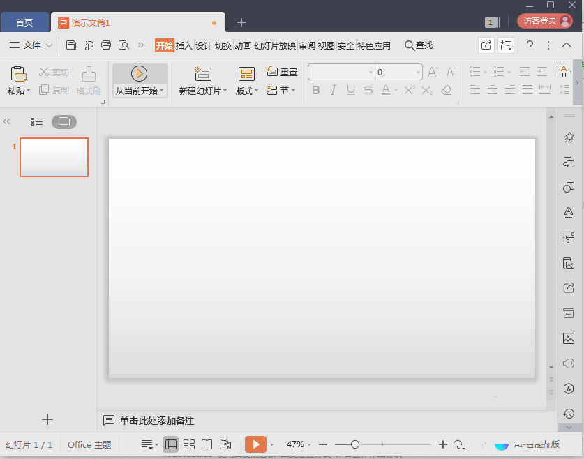Viewport: 584px width, 459px height.
Task: Expand the 版式 layout dropdown
Action: (256, 91)
